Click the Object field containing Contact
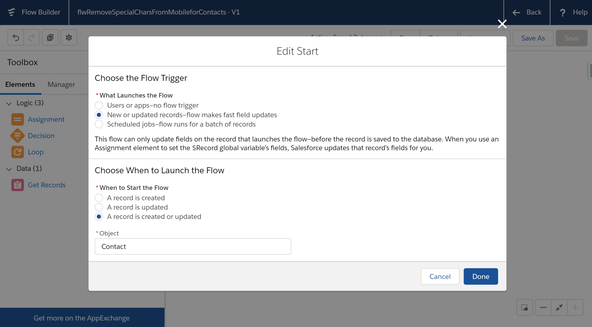592x327 pixels. click(193, 246)
